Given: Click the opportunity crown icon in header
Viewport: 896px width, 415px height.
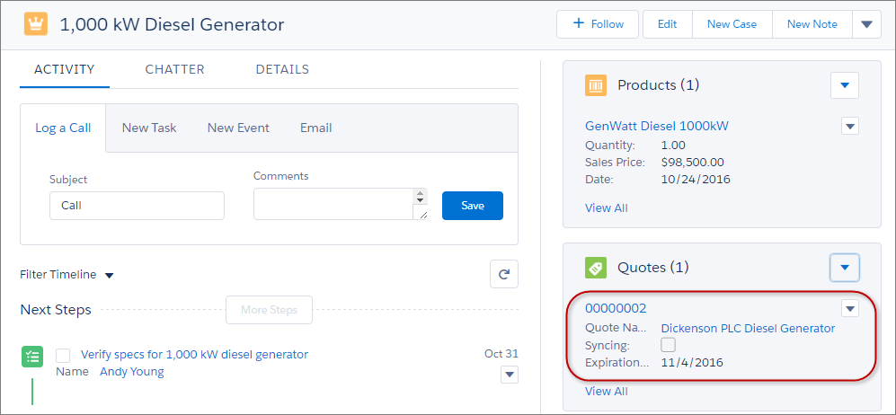Looking at the screenshot, I should coord(35,24).
